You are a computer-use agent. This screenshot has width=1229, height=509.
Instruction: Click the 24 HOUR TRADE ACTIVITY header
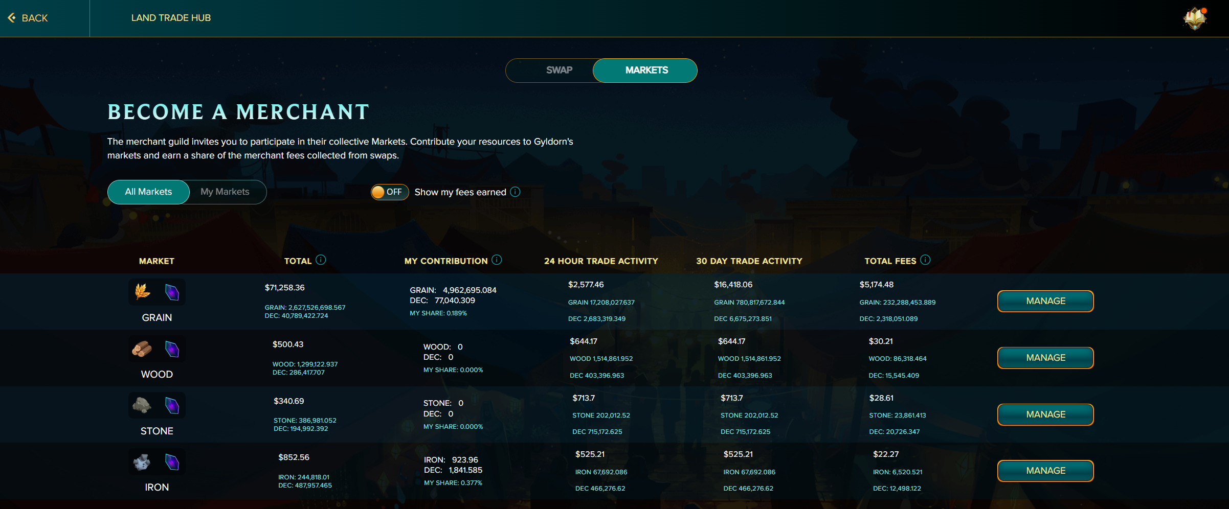tap(601, 261)
